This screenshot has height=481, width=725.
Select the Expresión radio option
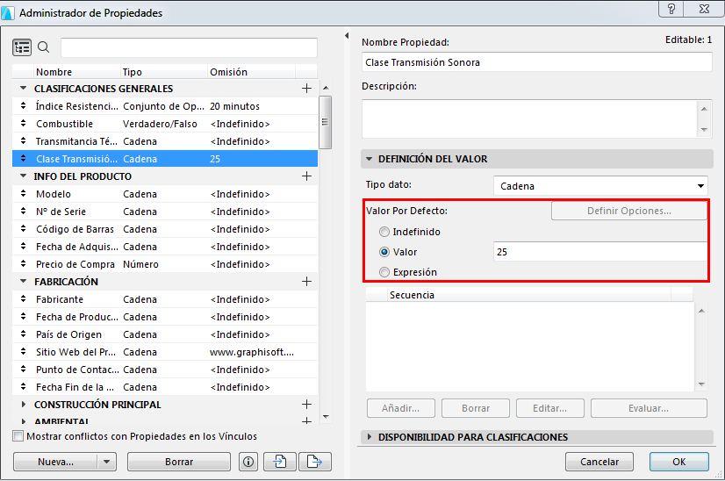(x=384, y=273)
